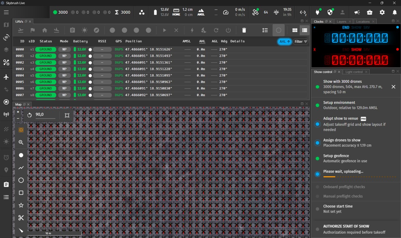Open the RF antenna panel in left sidebar
This screenshot has width=401, height=238.
6,114
